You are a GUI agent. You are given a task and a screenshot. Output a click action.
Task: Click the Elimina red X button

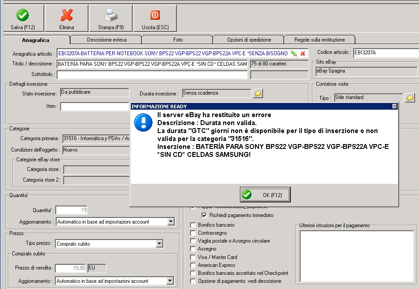pos(67,18)
